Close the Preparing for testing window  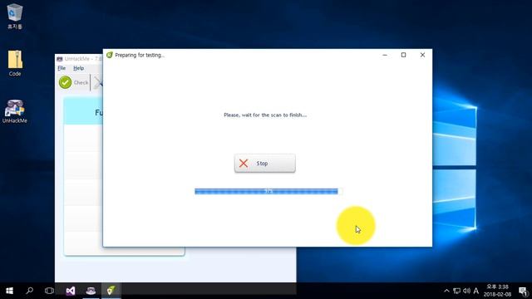[x=422, y=55]
